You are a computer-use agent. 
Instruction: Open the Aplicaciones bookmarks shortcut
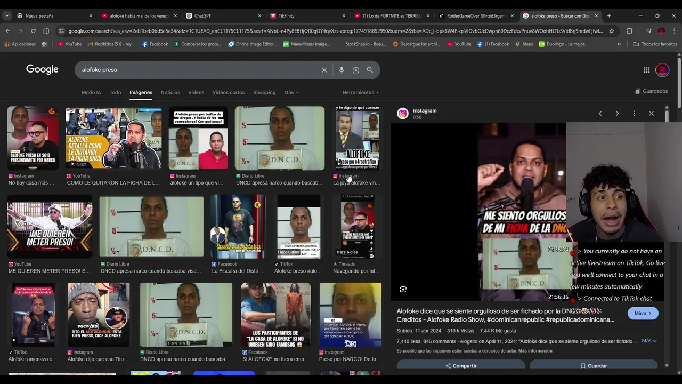pos(20,44)
